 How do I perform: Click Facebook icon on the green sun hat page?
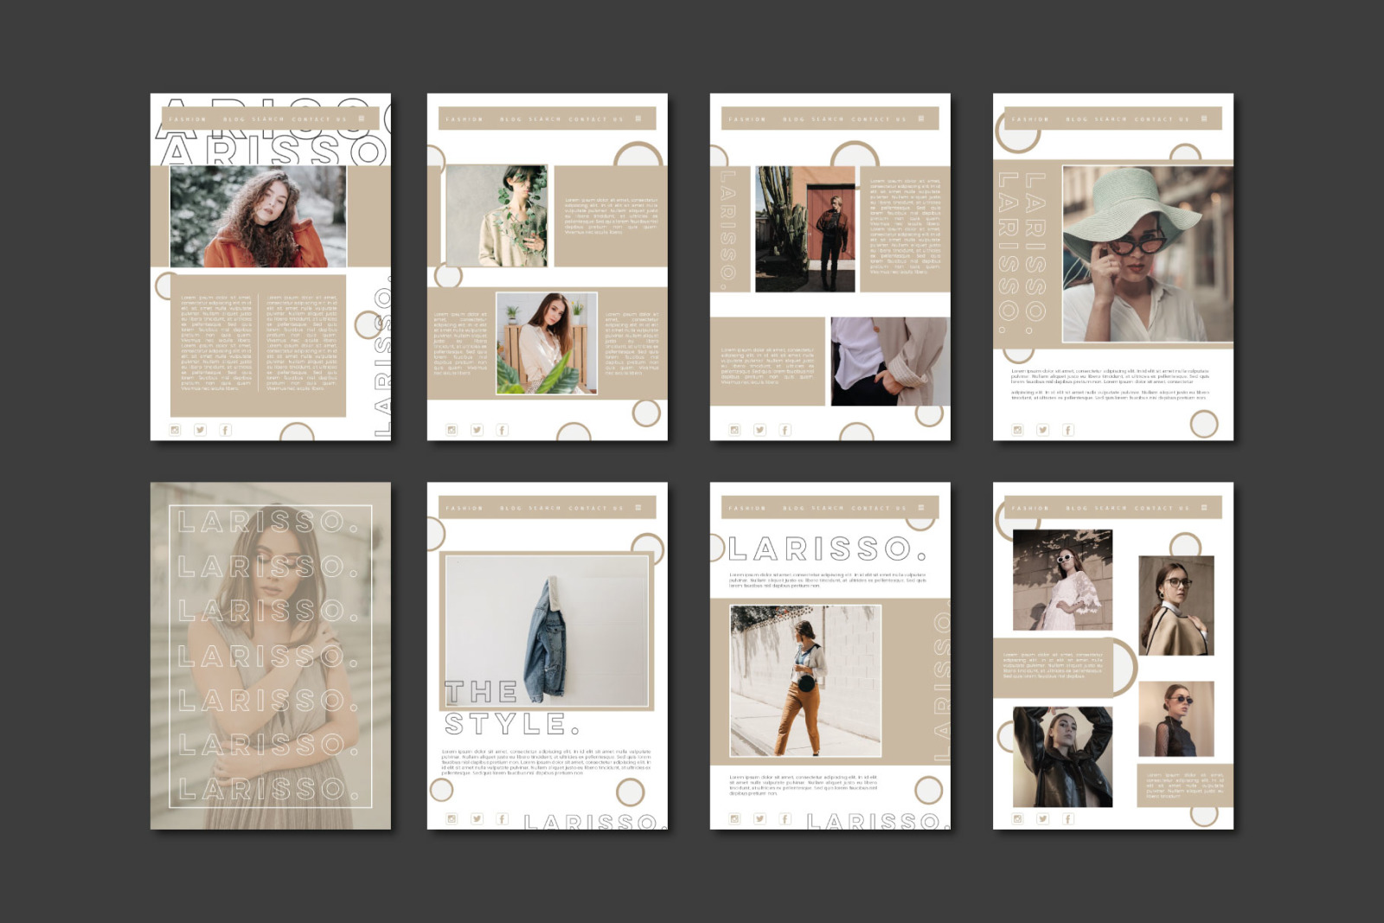1068,430
